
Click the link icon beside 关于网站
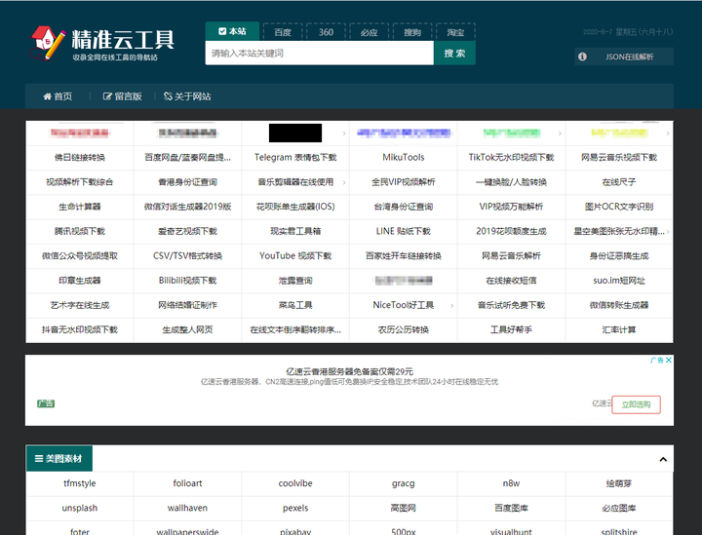pos(168,96)
